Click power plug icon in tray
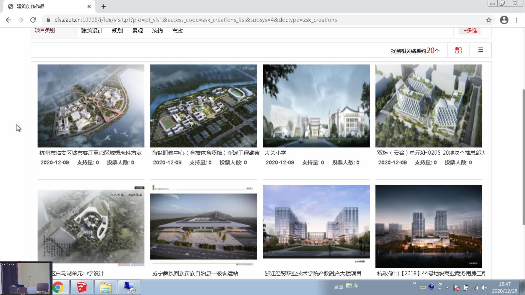 pyautogui.click(x=466, y=288)
